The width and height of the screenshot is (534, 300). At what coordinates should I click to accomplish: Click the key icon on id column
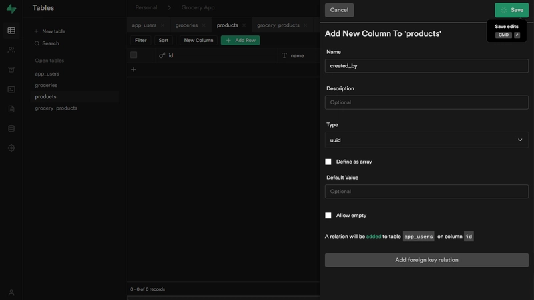162,55
